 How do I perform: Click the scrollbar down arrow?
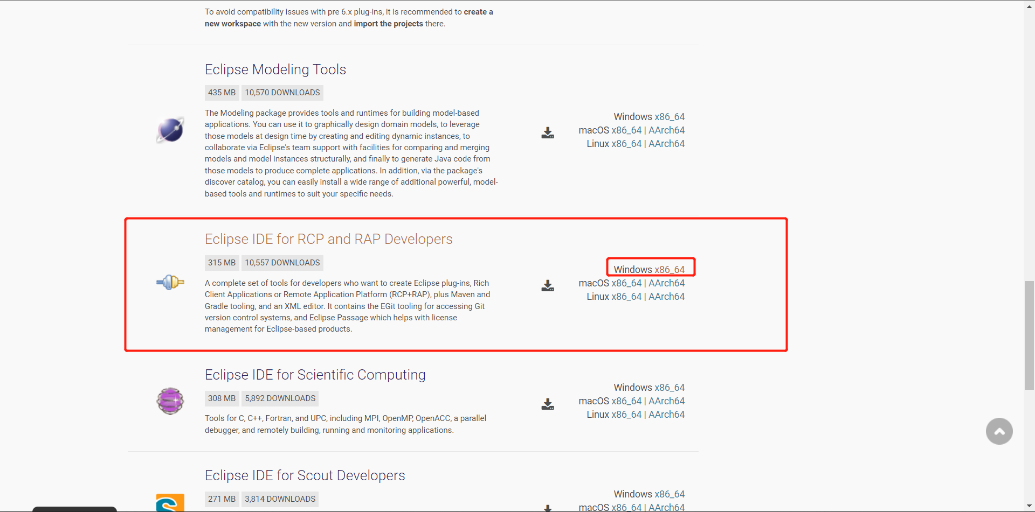click(1029, 507)
